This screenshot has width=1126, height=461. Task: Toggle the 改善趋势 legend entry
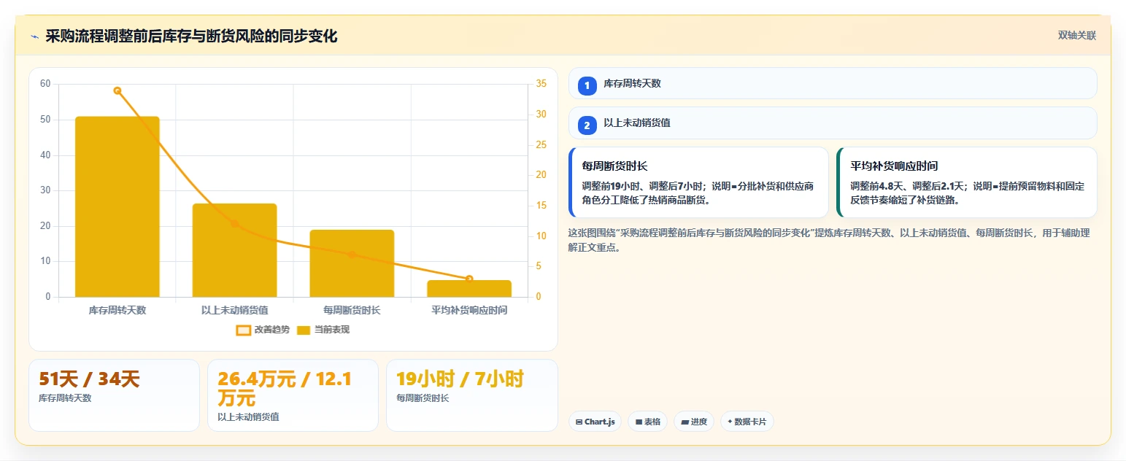263,330
